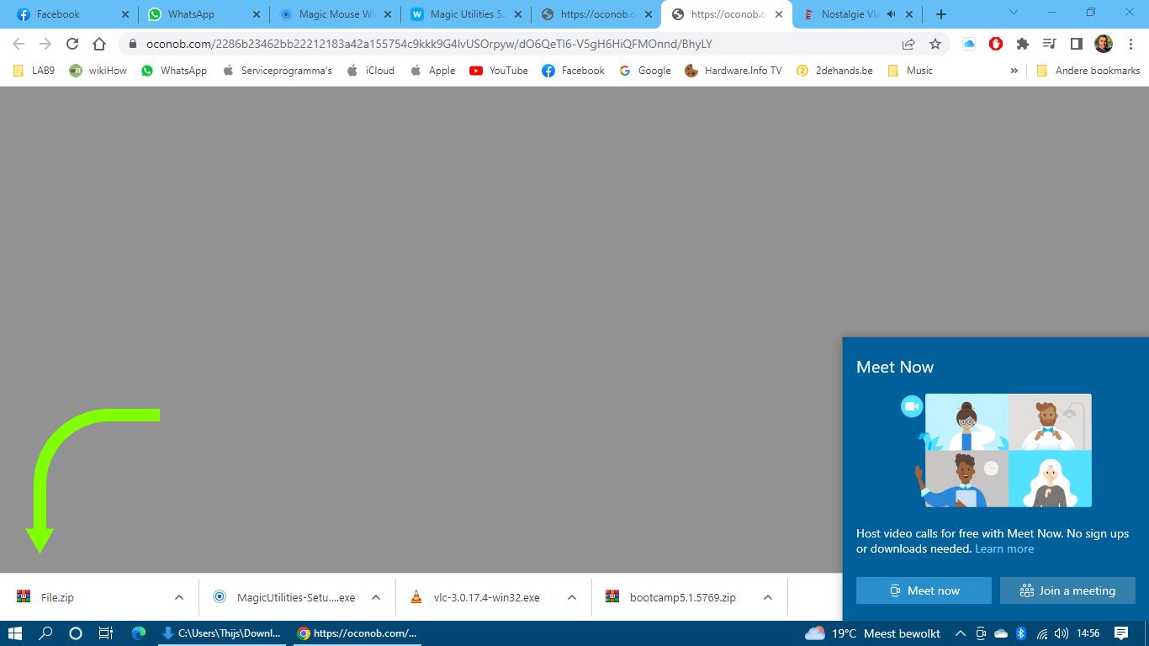Viewport: 1149px width, 646px height.
Task: Open Microsoft Edge from the taskbar
Action: [139, 633]
